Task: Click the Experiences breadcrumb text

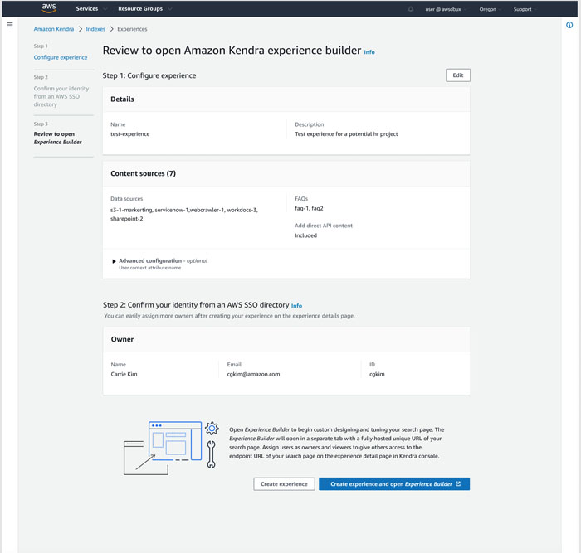Action: click(x=132, y=29)
